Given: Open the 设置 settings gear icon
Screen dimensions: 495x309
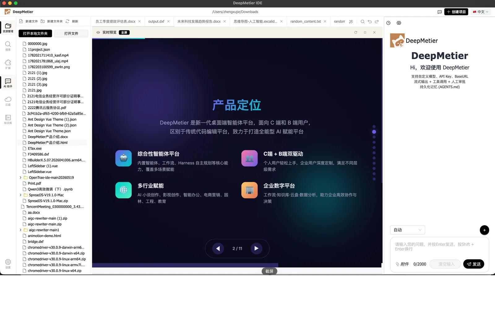Looking at the screenshot, I should coord(8,264).
